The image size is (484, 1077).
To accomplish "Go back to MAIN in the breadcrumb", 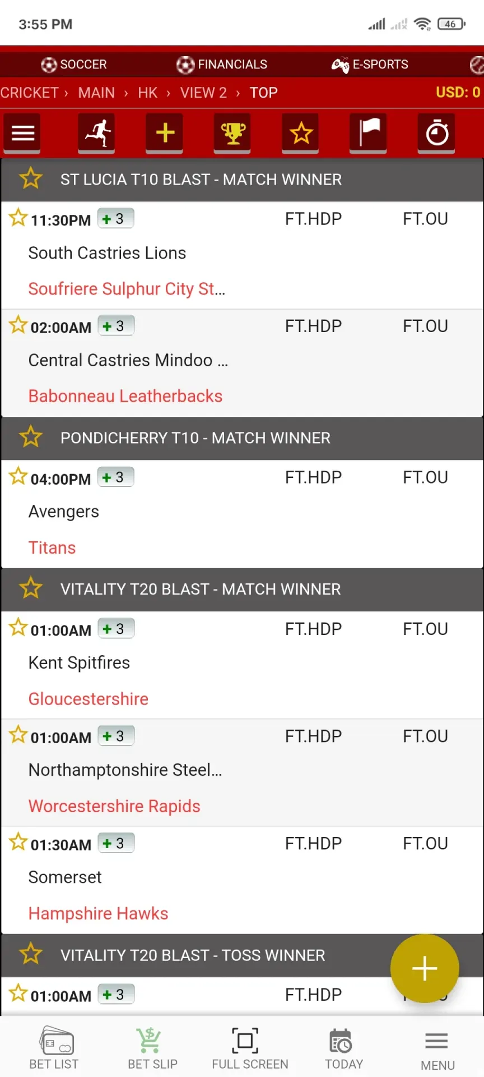I will 96,93.
